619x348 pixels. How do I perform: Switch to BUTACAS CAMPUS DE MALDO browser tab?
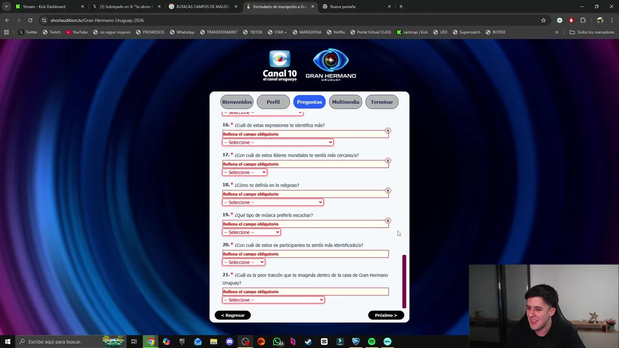tap(204, 7)
